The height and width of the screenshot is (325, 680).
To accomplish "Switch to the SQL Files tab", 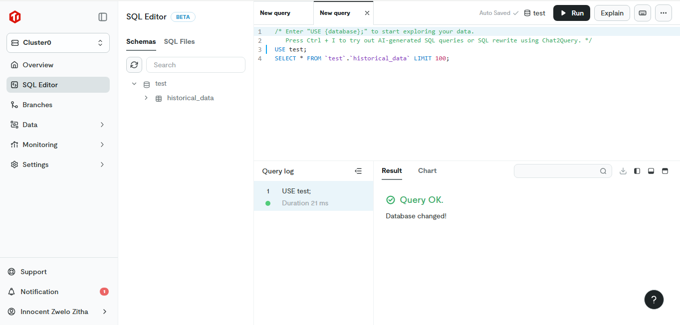I will coord(180,41).
